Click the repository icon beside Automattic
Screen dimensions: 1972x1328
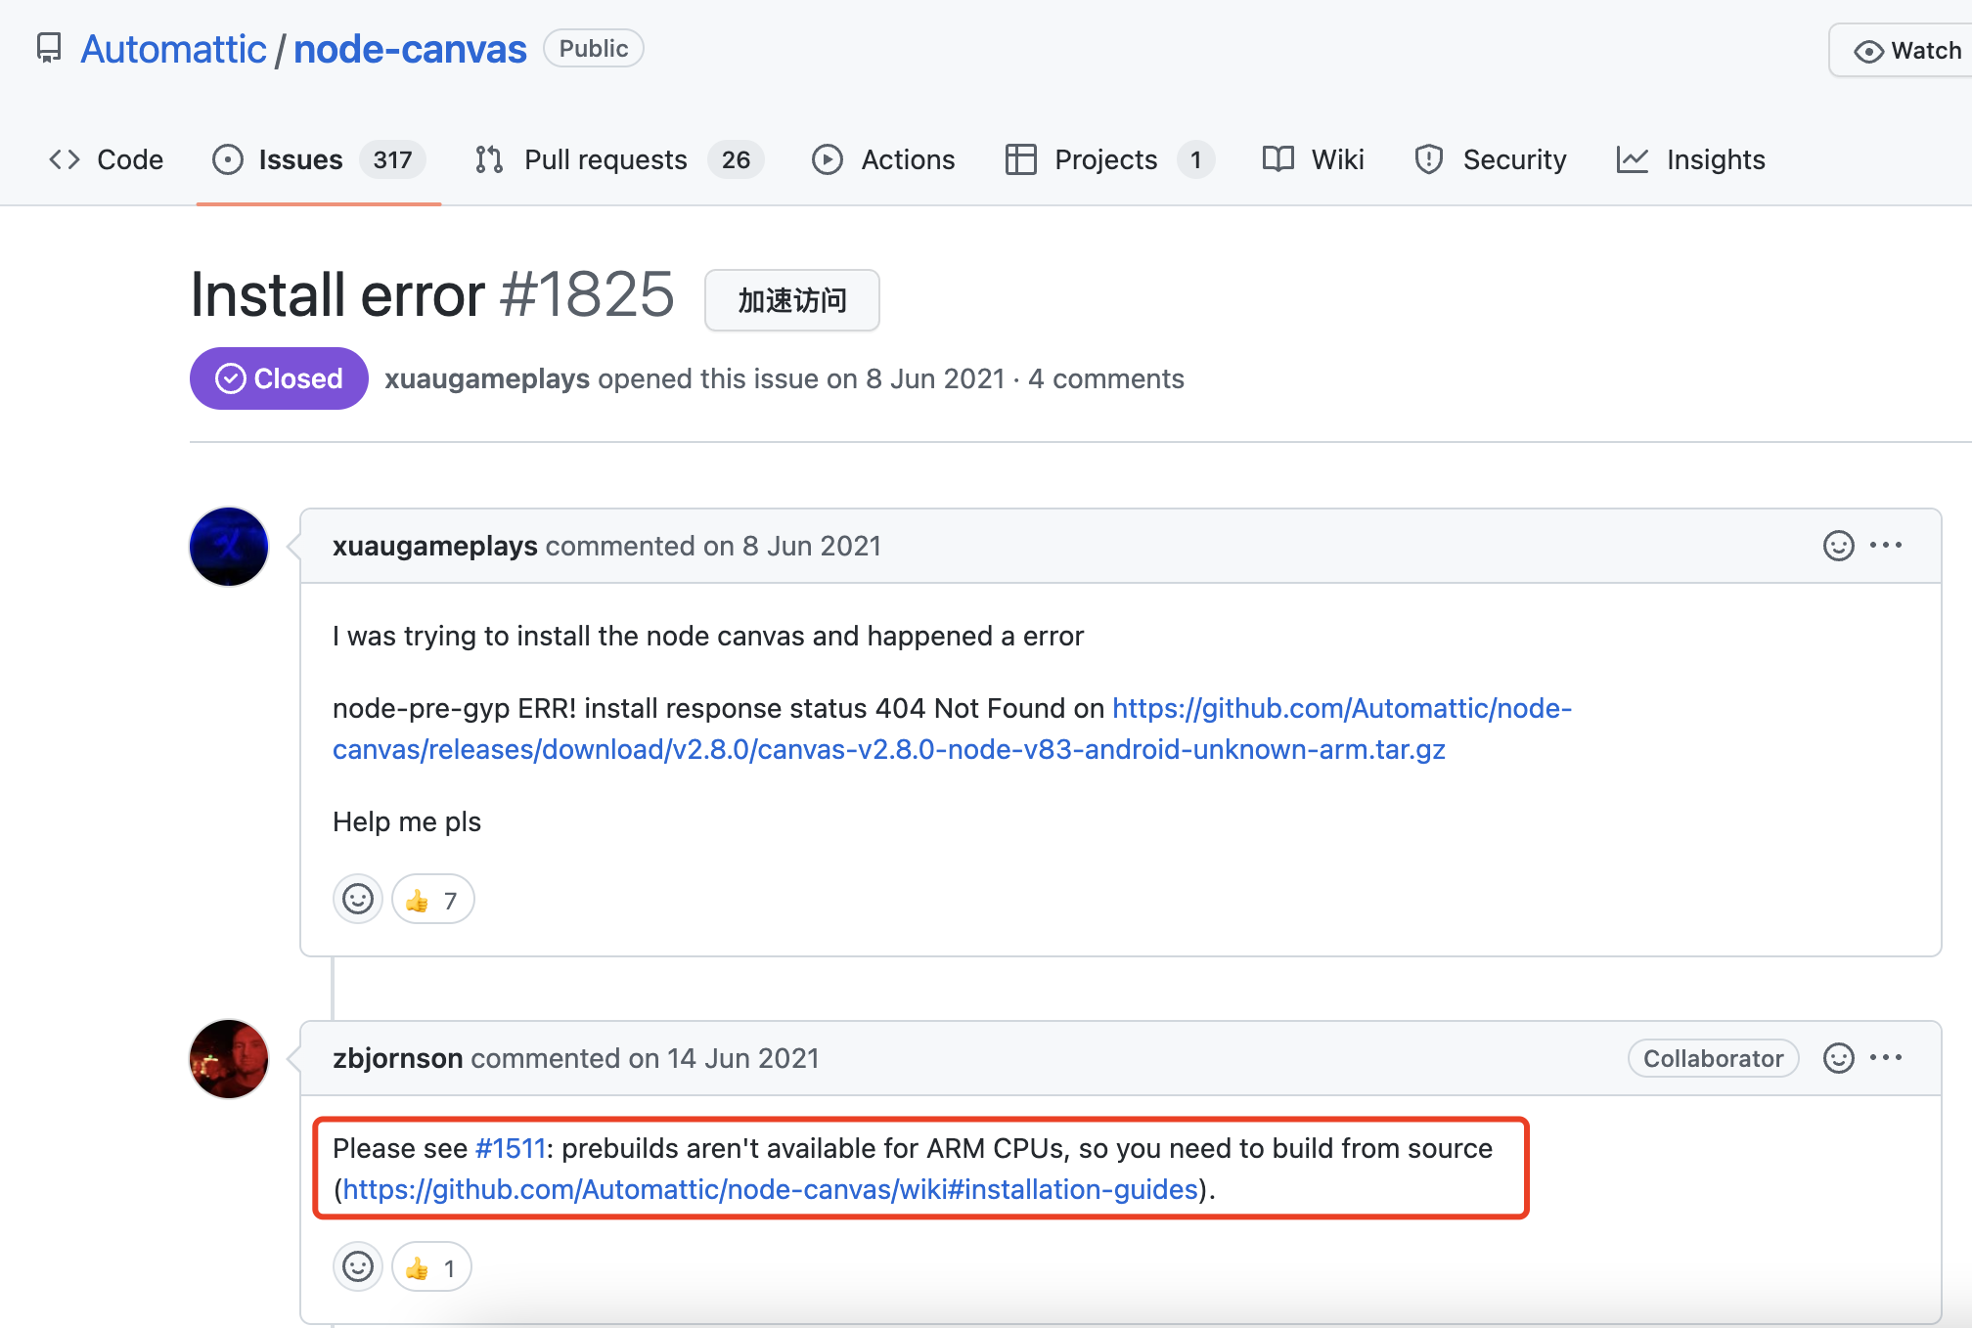tap(49, 48)
